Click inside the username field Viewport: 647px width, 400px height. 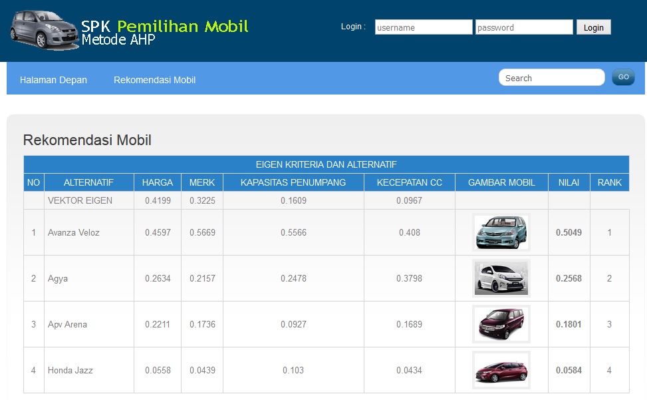(423, 27)
